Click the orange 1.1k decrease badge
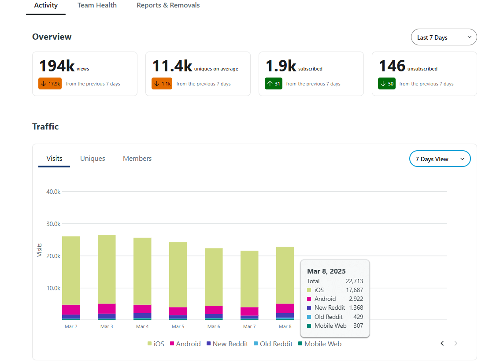The width and height of the screenshot is (489, 363). (162, 84)
